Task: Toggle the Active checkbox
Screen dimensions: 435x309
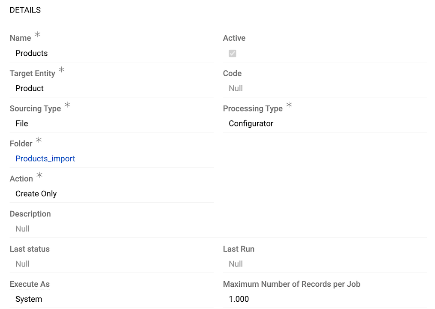Action: 232,53
